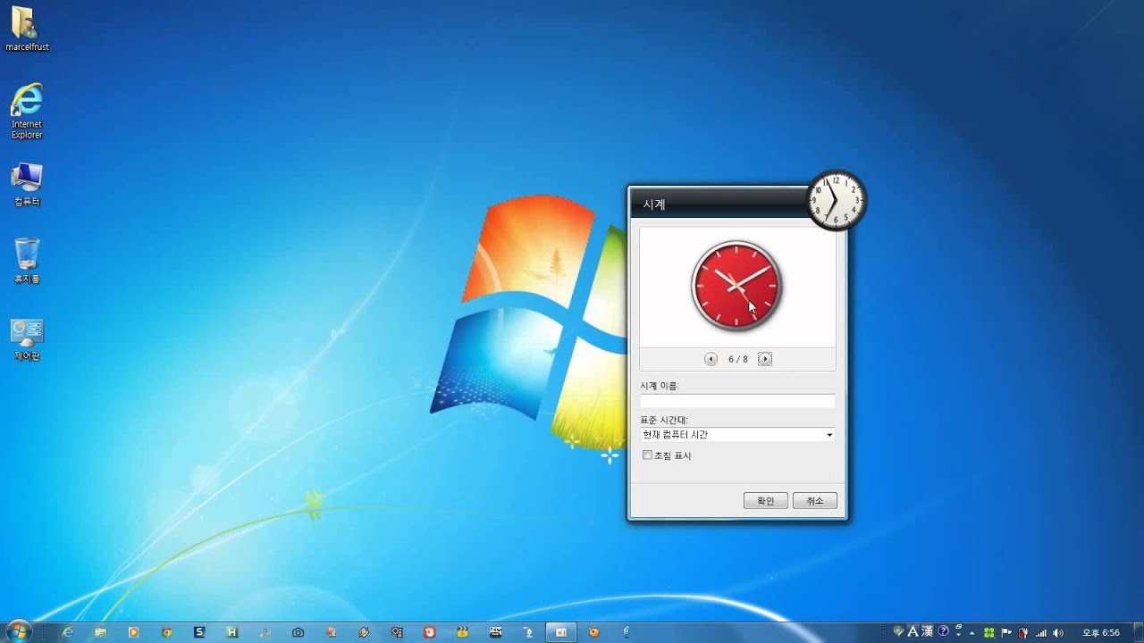The image size is (1144, 643).
Task: Select the Internet Explorer desktop shortcut
Action: [x=27, y=112]
